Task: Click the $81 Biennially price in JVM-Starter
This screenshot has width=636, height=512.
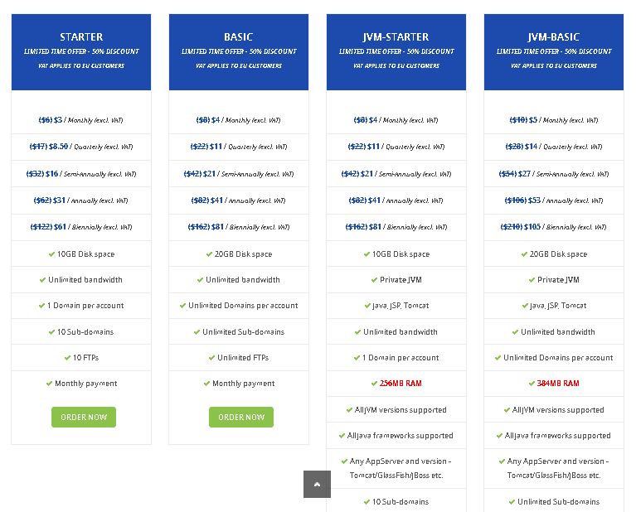Action: 375,227
